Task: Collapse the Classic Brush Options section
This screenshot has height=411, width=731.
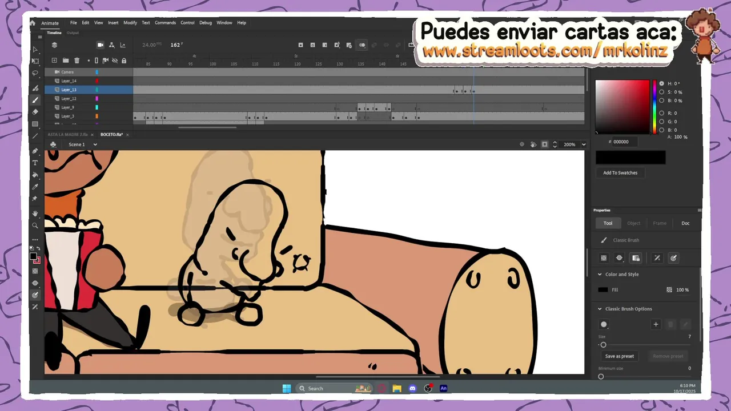Action: pyautogui.click(x=600, y=309)
